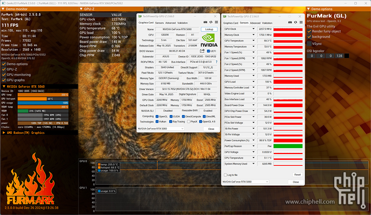The height and width of the screenshot is (215, 371).
Task: Click the GPU Load red sensor graph
Action: click(x=288, y=82)
